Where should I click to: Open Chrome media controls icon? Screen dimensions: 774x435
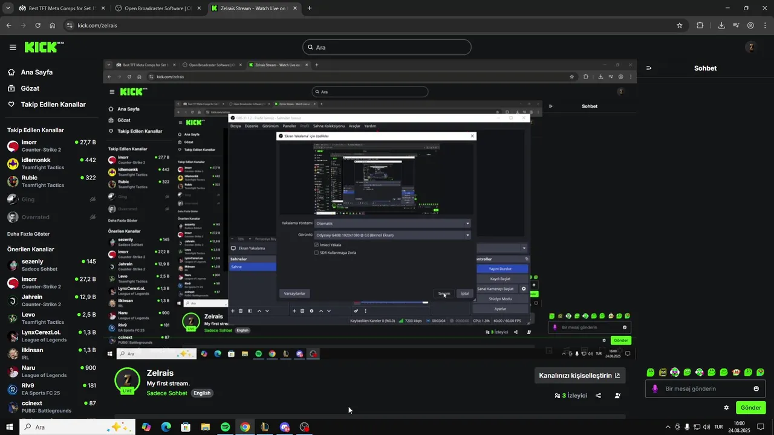point(736,25)
